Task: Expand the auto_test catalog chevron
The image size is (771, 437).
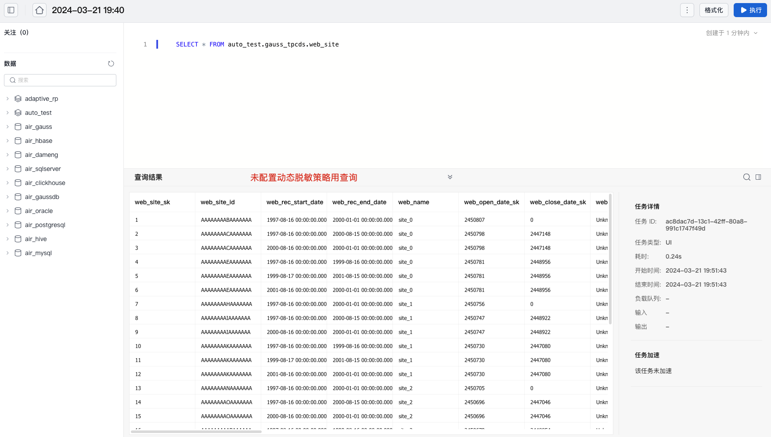Action: click(7, 113)
